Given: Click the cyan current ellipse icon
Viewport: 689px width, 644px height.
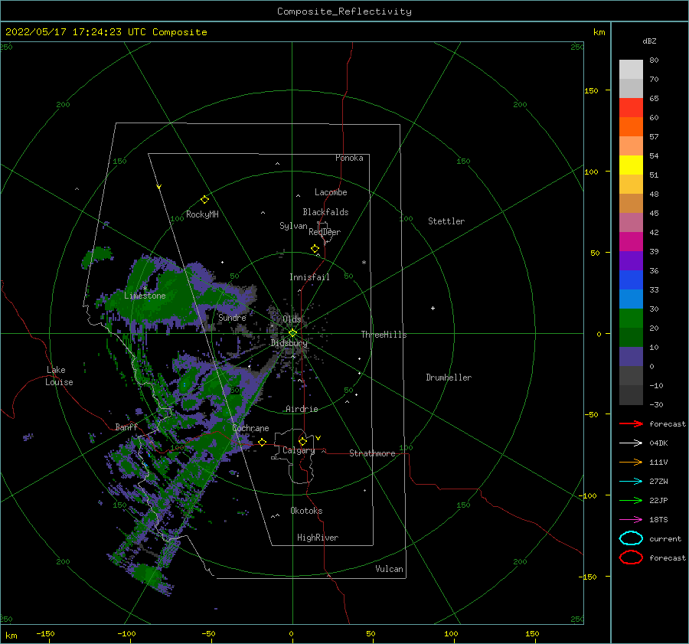Looking at the screenshot, I should tap(631, 538).
